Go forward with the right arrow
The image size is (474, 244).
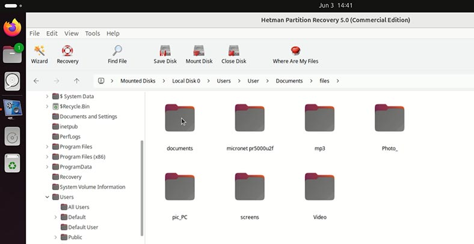point(57,81)
